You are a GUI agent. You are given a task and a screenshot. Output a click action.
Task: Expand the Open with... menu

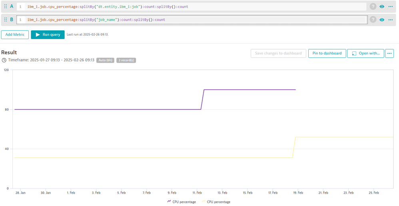coord(365,53)
